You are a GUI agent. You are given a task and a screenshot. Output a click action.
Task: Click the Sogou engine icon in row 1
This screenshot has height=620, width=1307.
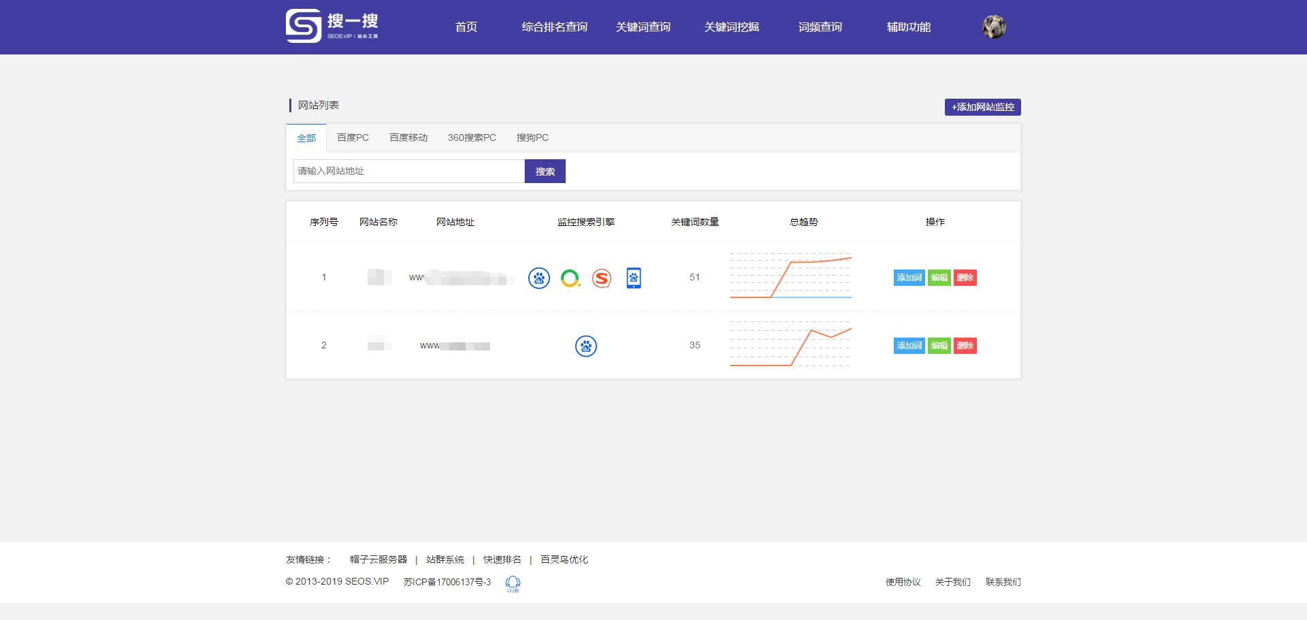(602, 278)
